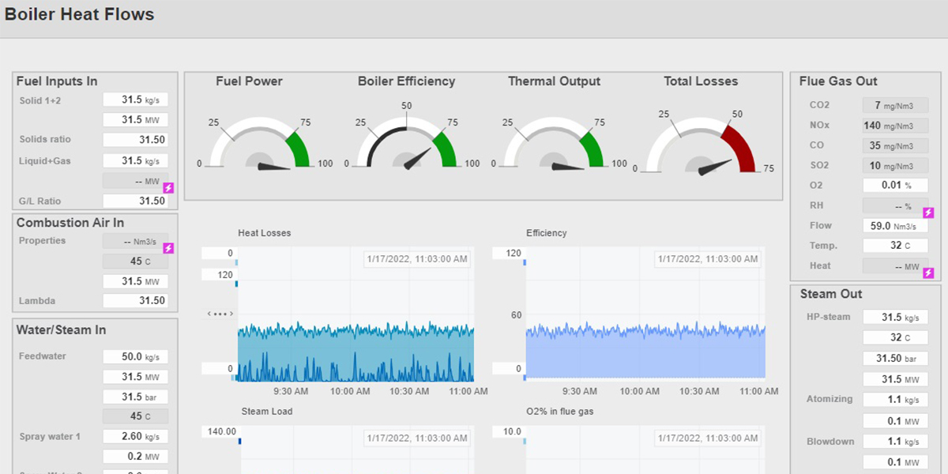
Task: Edit the G/L Ratio value
Action: pyautogui.click(x=134, y=201)
